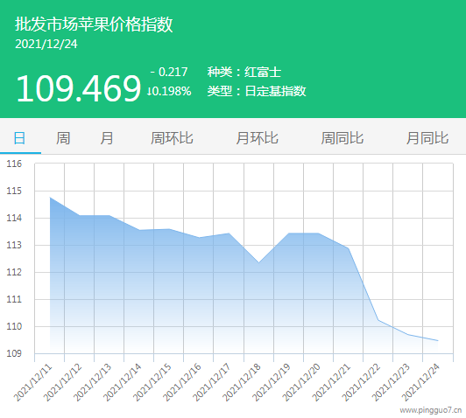Click the 2021/12/21 data point on chart
The image size is (466, 418).
[x=349, y=248]
